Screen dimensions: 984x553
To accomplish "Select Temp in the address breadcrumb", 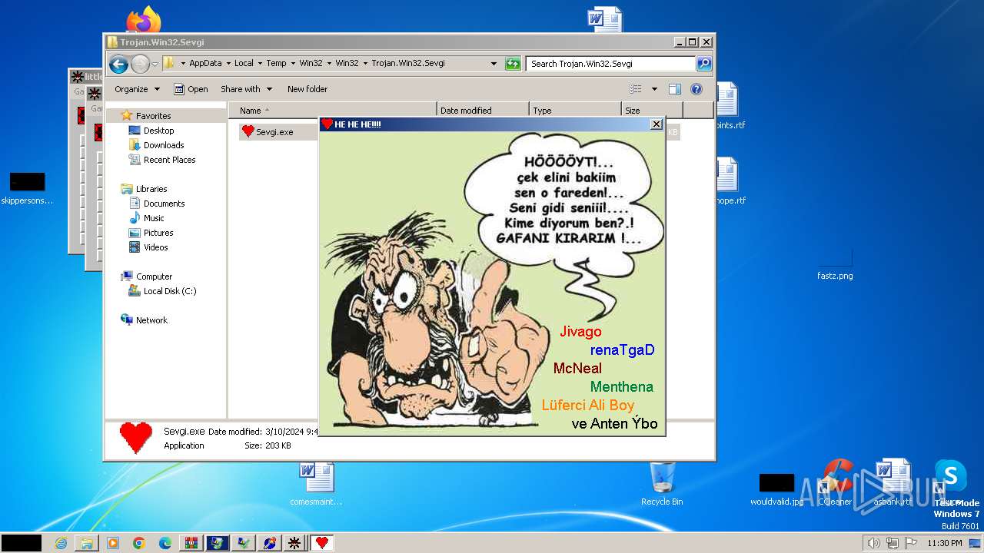I will click(x=276, y=64).
